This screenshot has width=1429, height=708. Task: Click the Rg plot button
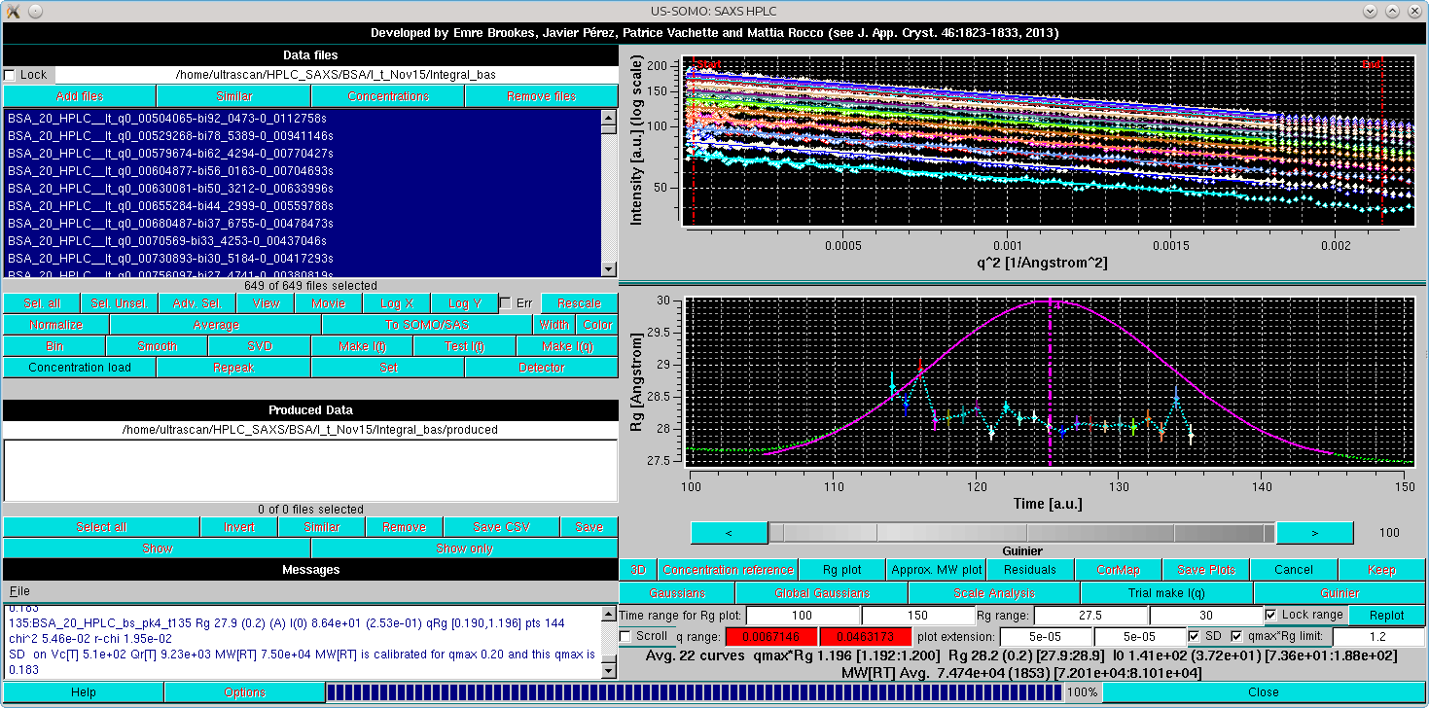[842, 570]
